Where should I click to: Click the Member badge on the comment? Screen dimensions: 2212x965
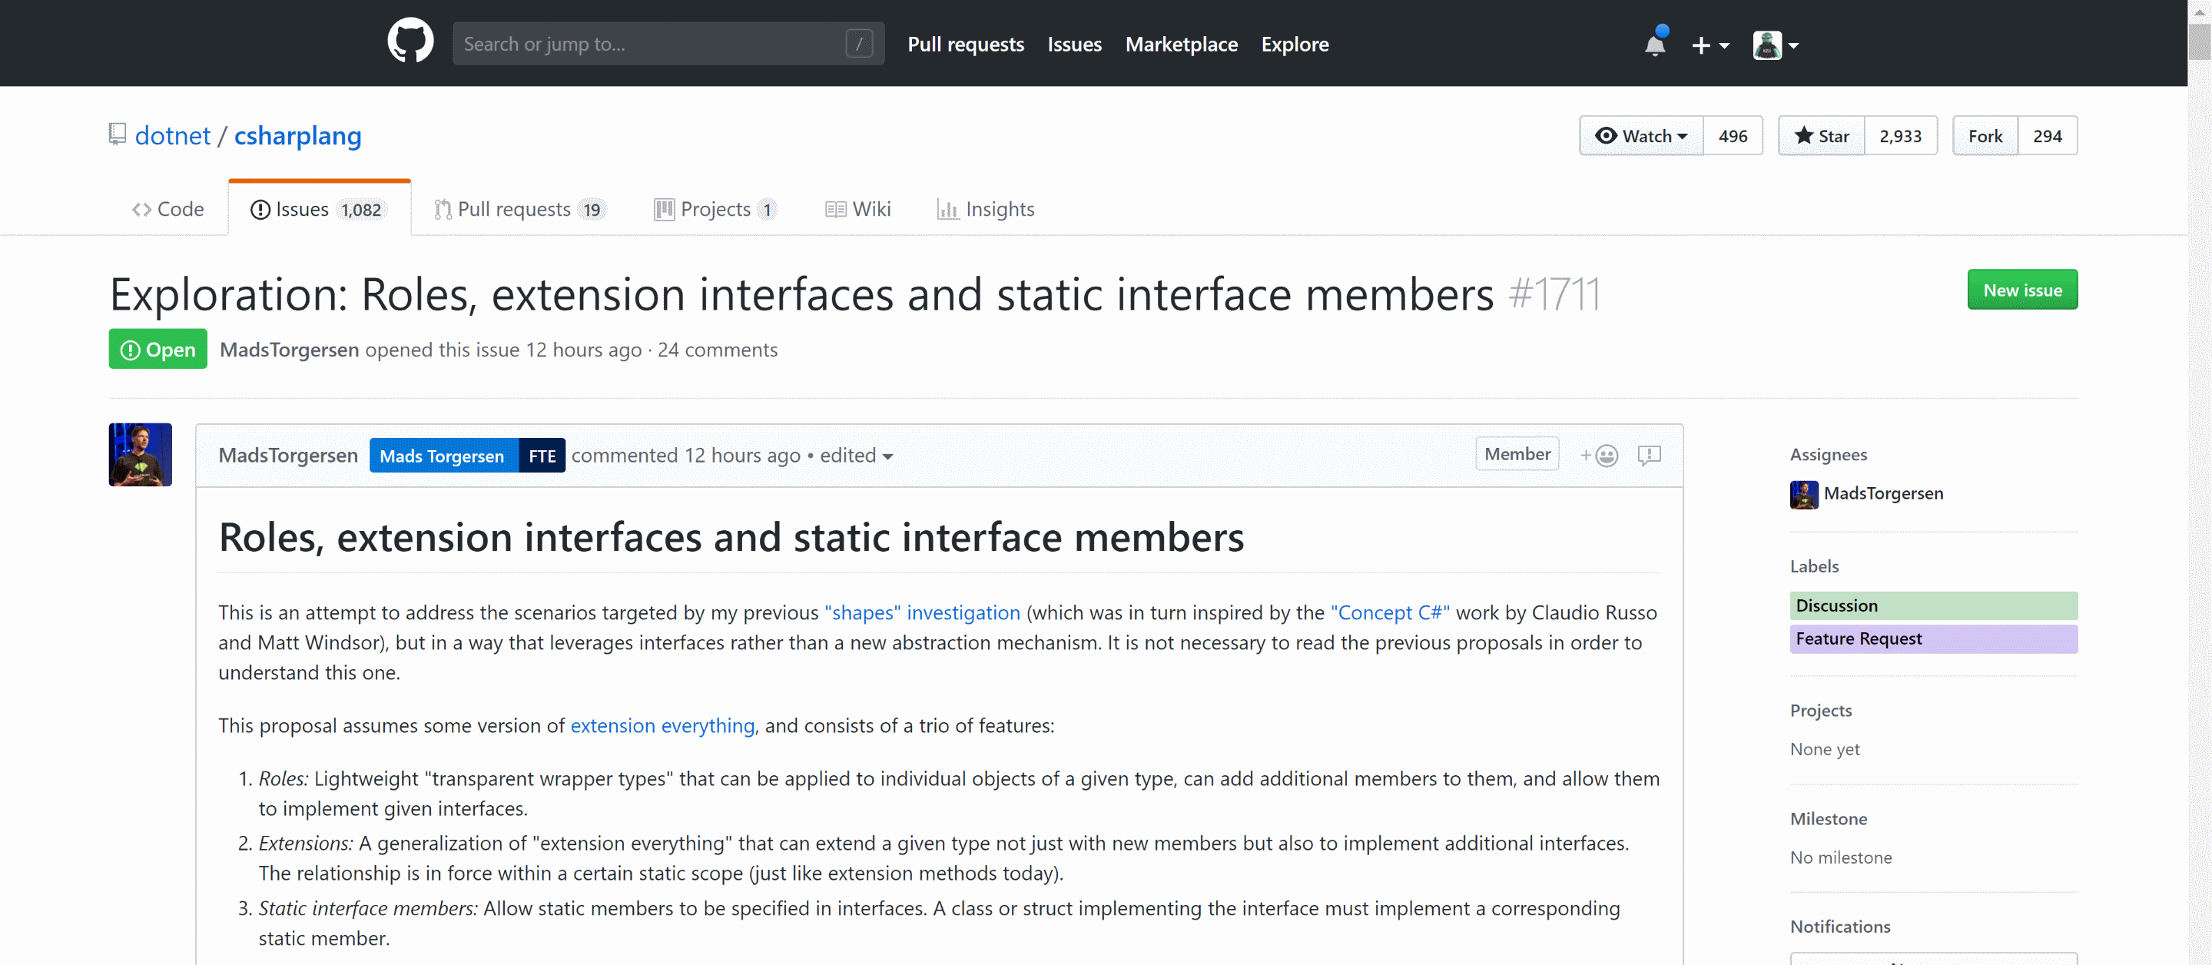pyautogui.click(x=1517, y=453)
